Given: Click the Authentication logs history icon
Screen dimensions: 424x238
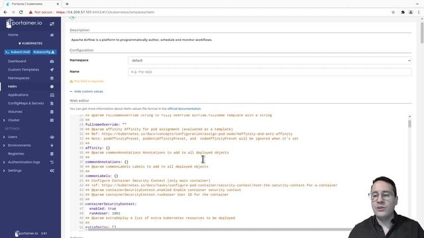Looking at the screenshot, I should click(52, 162).
